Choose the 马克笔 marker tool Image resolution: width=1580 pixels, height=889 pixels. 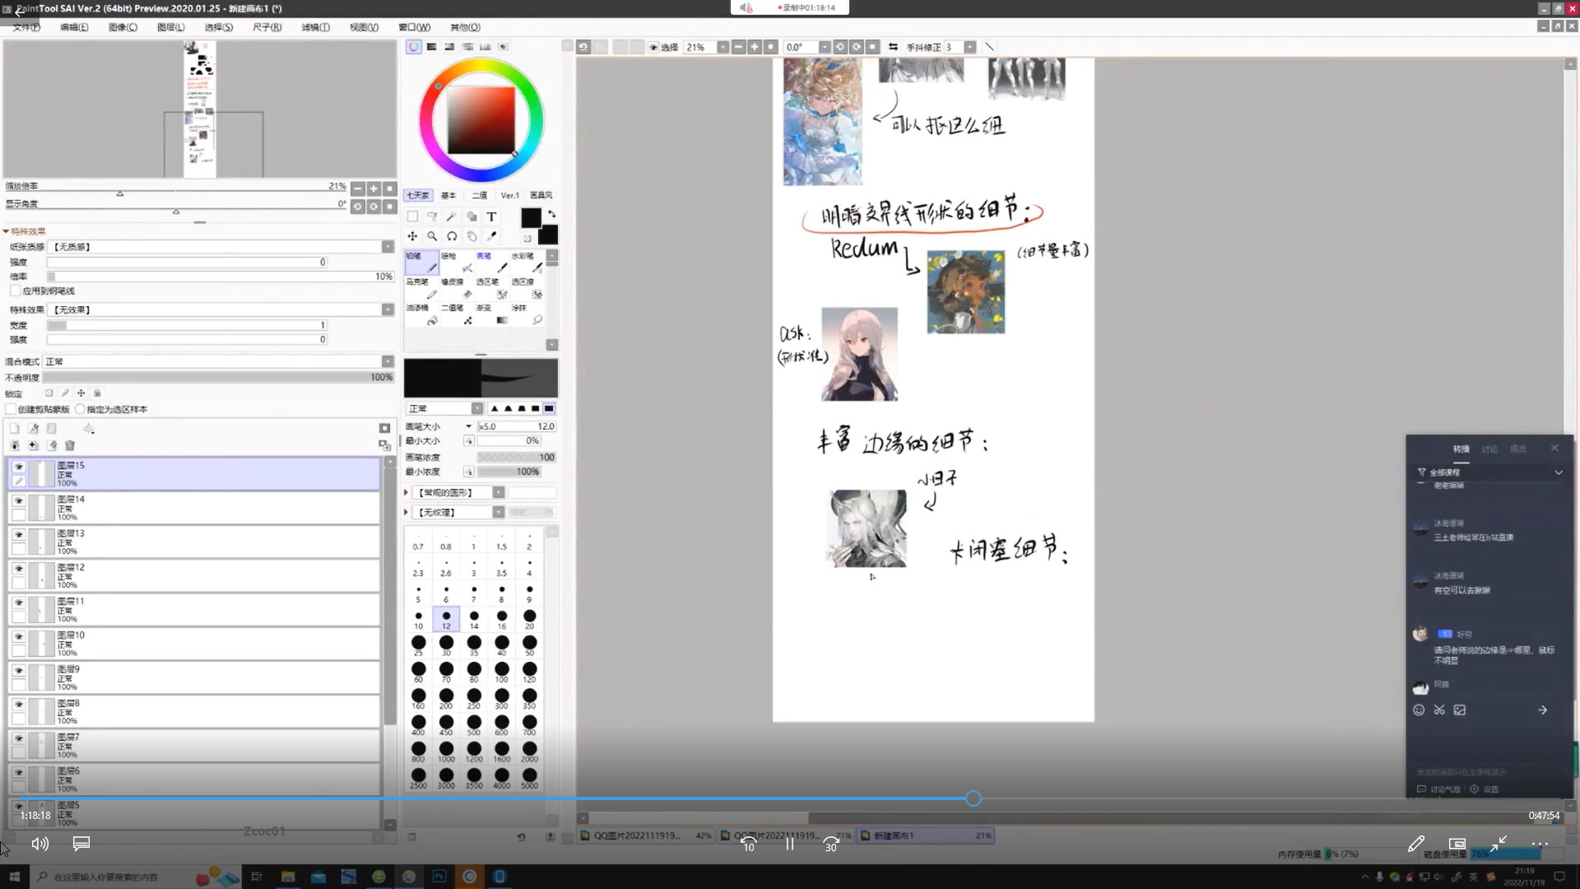coord(421,288)
